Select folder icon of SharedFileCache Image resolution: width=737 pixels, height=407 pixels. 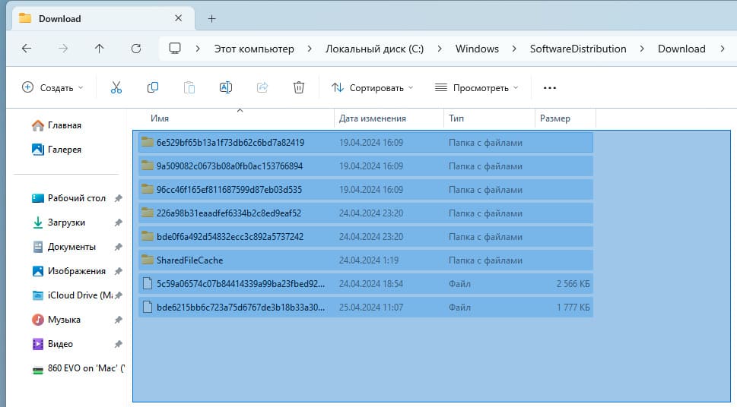148,259
